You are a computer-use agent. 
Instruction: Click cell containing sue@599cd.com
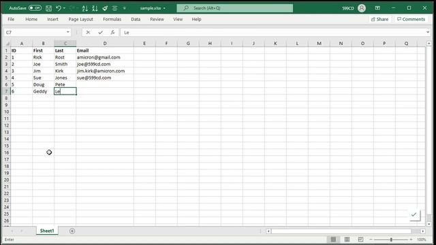(x=105, y=78)
